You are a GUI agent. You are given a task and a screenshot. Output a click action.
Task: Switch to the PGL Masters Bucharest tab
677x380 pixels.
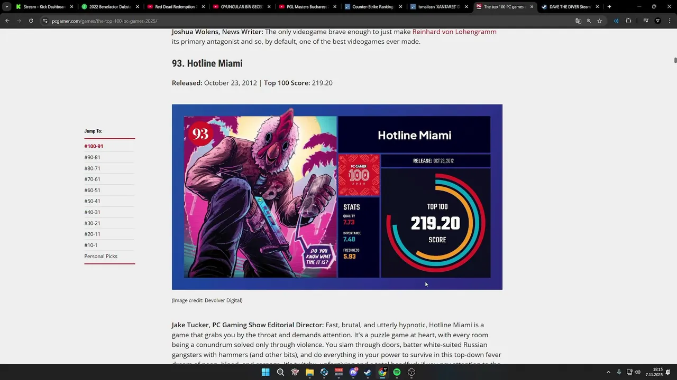tap(307, 7)
